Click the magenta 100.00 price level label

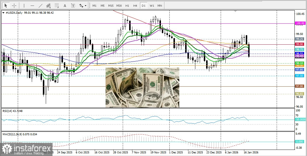click(x=300, y=23)
